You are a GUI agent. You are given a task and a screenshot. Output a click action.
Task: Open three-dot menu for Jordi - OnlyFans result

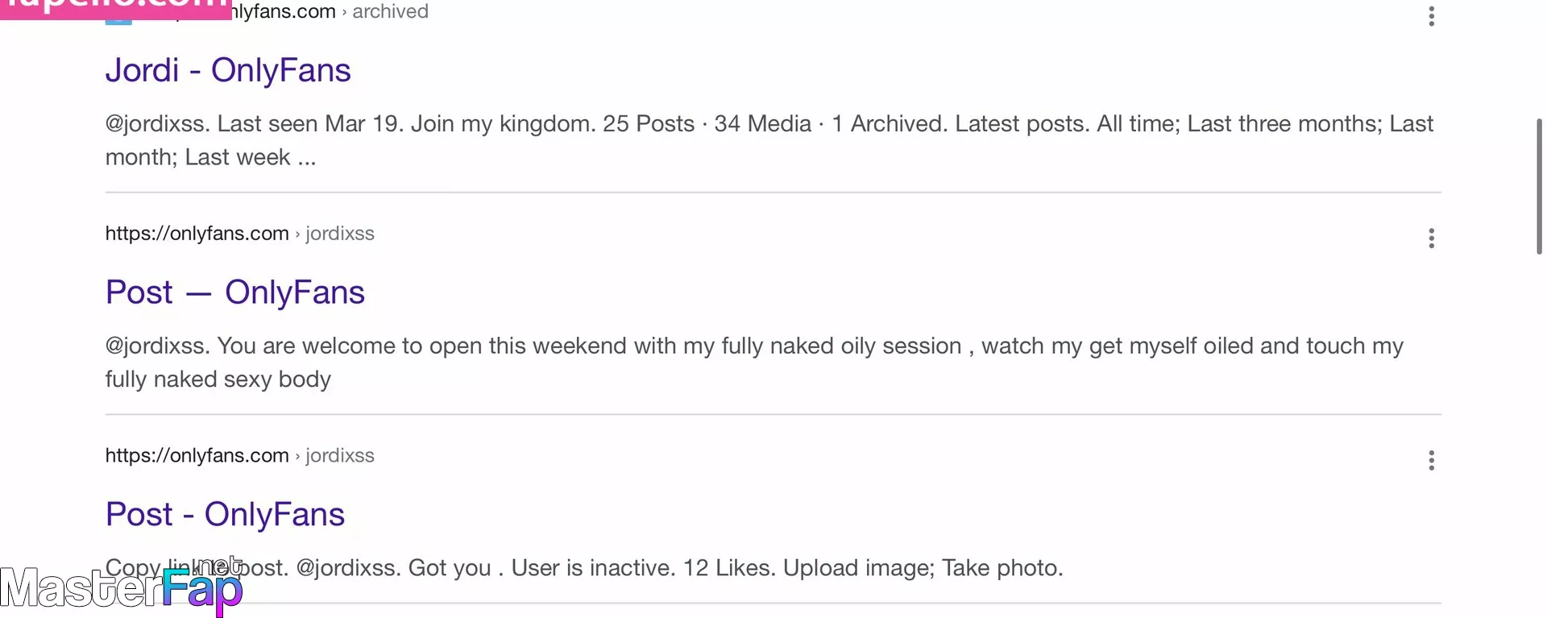click(1431, 16)
